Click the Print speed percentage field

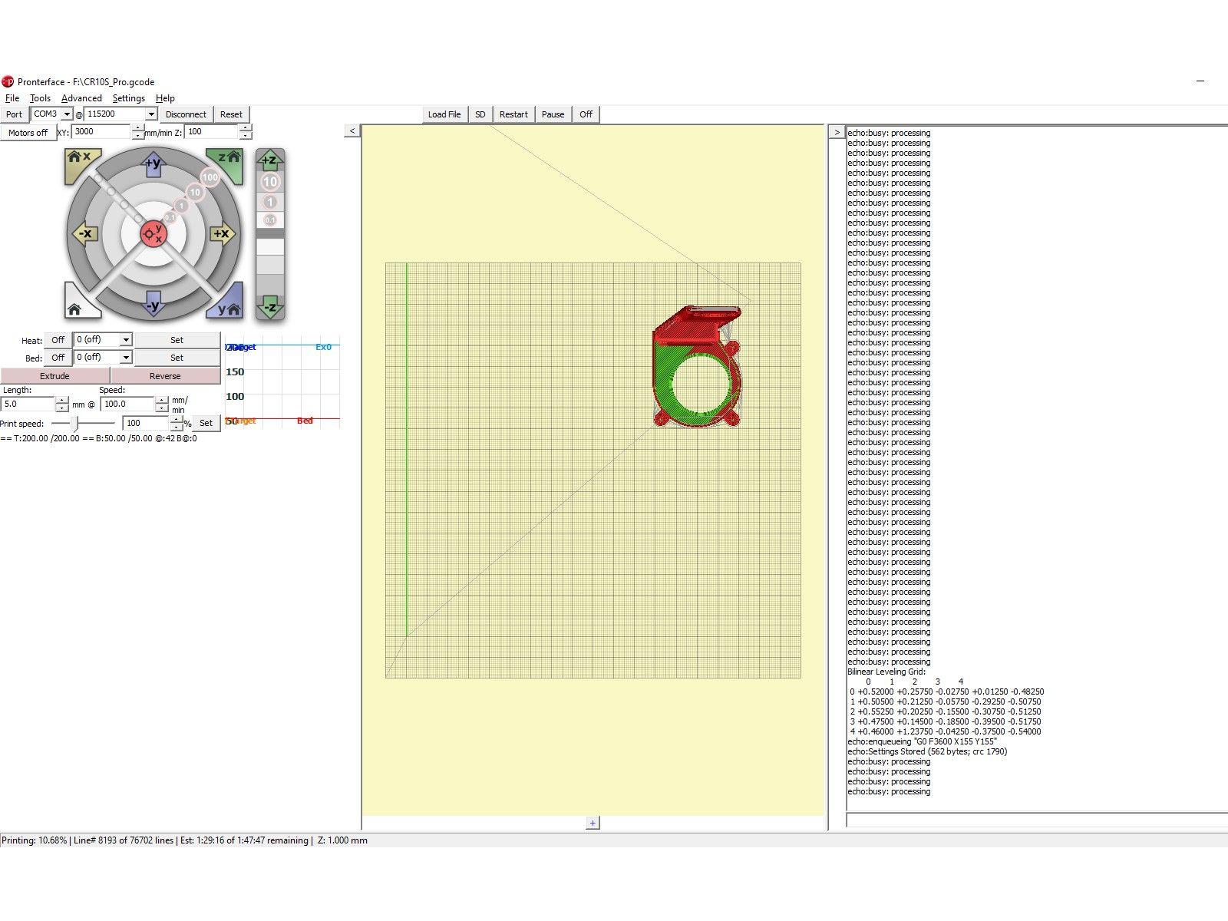[146, 423]
